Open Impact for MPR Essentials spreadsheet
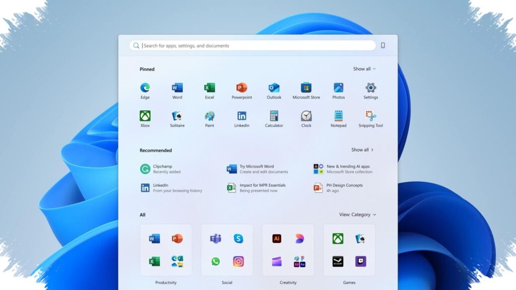 [x=256, y=188]
